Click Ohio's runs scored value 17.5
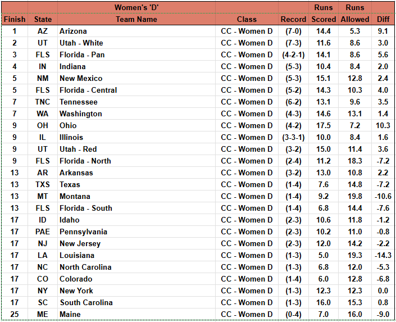 point(324,126)
